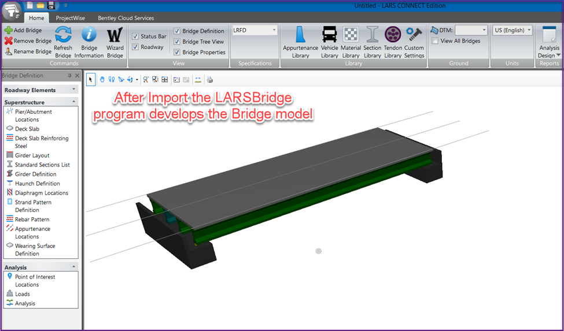Select Rebar Pattern item
Viewport: 564px width, 331px height.
(28, 219)
